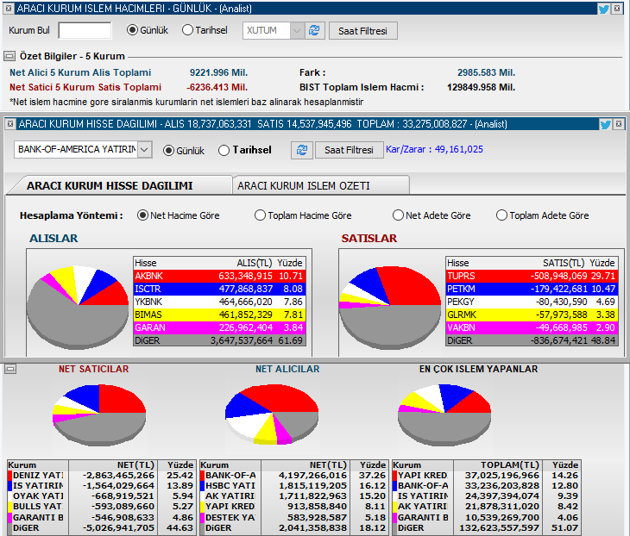Select OYAK YATI row in Net Saticilar table
The image size is (630, 536).
101,496
